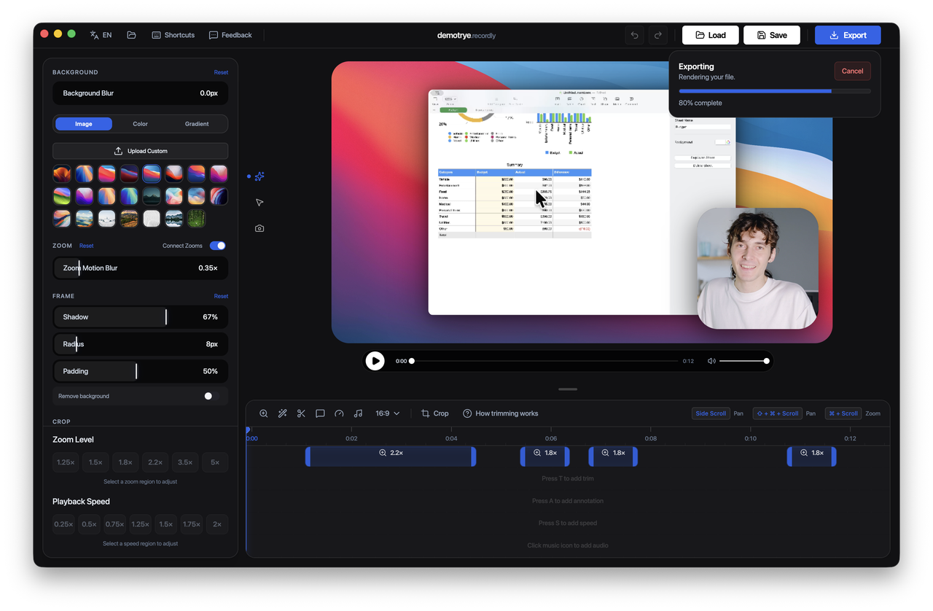
Task: Enable the Remove background toggle
Action: click(211, 396)
